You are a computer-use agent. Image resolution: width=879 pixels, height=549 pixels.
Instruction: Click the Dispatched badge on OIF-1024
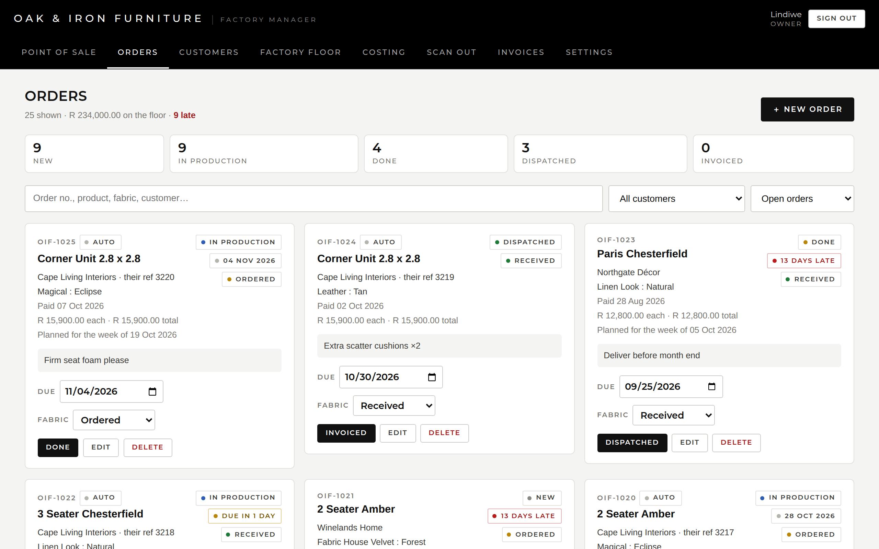coord(526,242)
